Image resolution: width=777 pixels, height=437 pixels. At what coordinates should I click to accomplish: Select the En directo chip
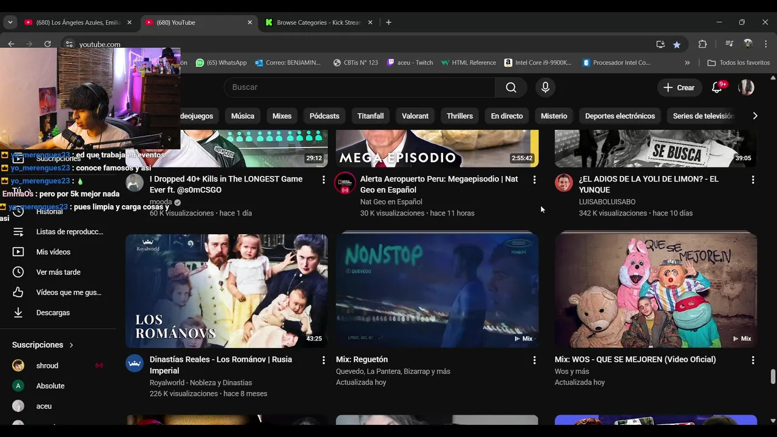(507, 116)
